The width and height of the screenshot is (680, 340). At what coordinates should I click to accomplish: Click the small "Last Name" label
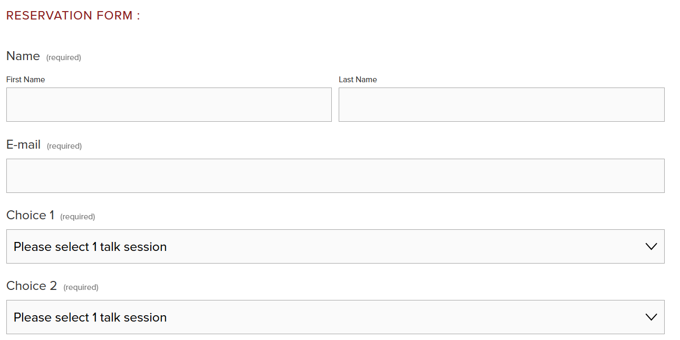click(x=358, y=80)
